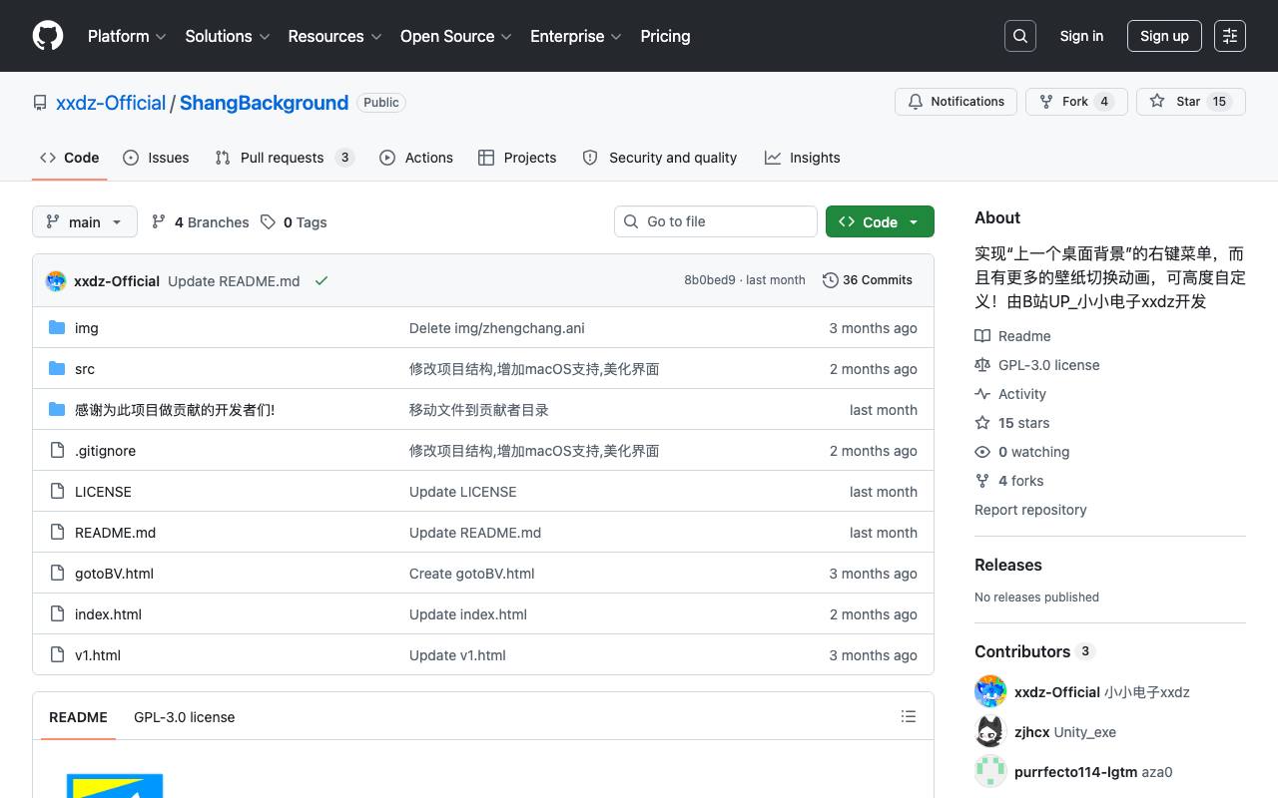Click the repository icon beside xxdz-Official

40,103
